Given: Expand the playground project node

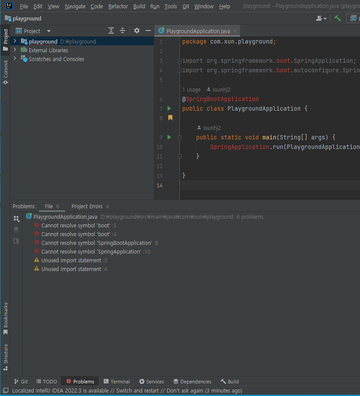Looking at the screenshot, I should click(15, 41).
